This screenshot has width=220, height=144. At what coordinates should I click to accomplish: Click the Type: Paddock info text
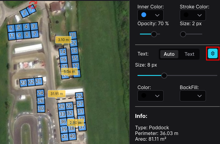pyautogui.click(x=152, y=127)
